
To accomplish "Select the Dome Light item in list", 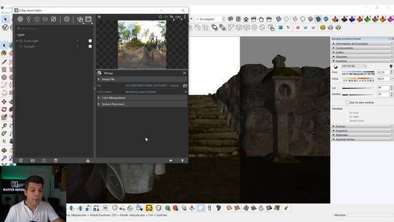I will coord(31,41).
